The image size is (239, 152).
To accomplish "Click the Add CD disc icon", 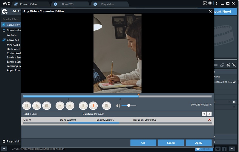I will 4,11.
